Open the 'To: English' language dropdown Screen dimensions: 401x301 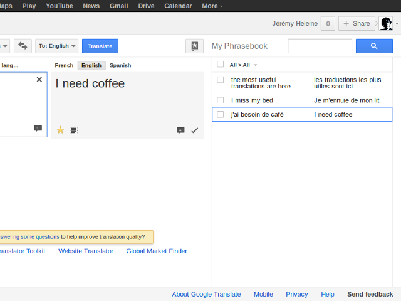point(57,46)
